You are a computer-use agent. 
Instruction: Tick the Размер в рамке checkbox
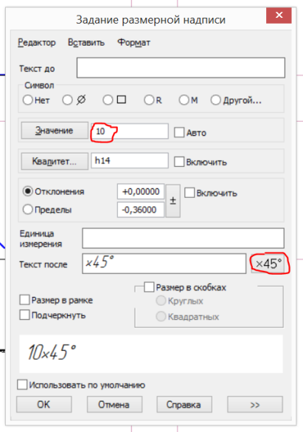[24, 300]
